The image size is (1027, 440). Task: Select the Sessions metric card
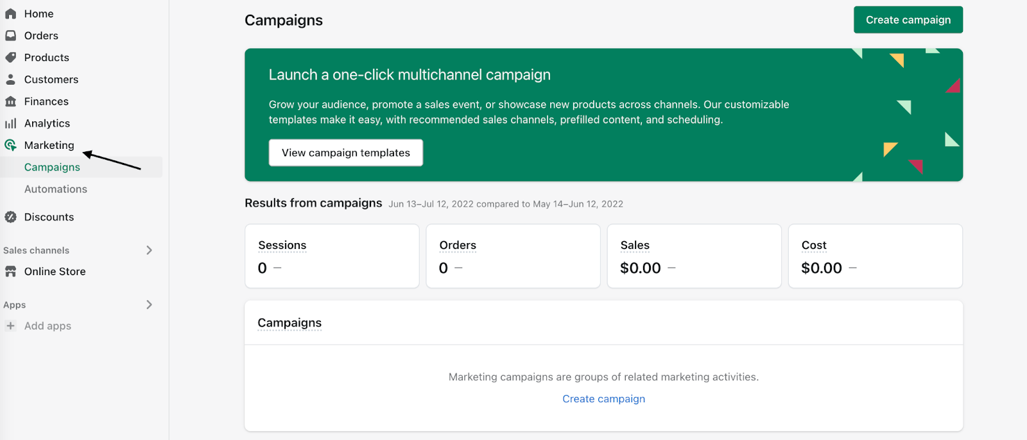[332, 256]
